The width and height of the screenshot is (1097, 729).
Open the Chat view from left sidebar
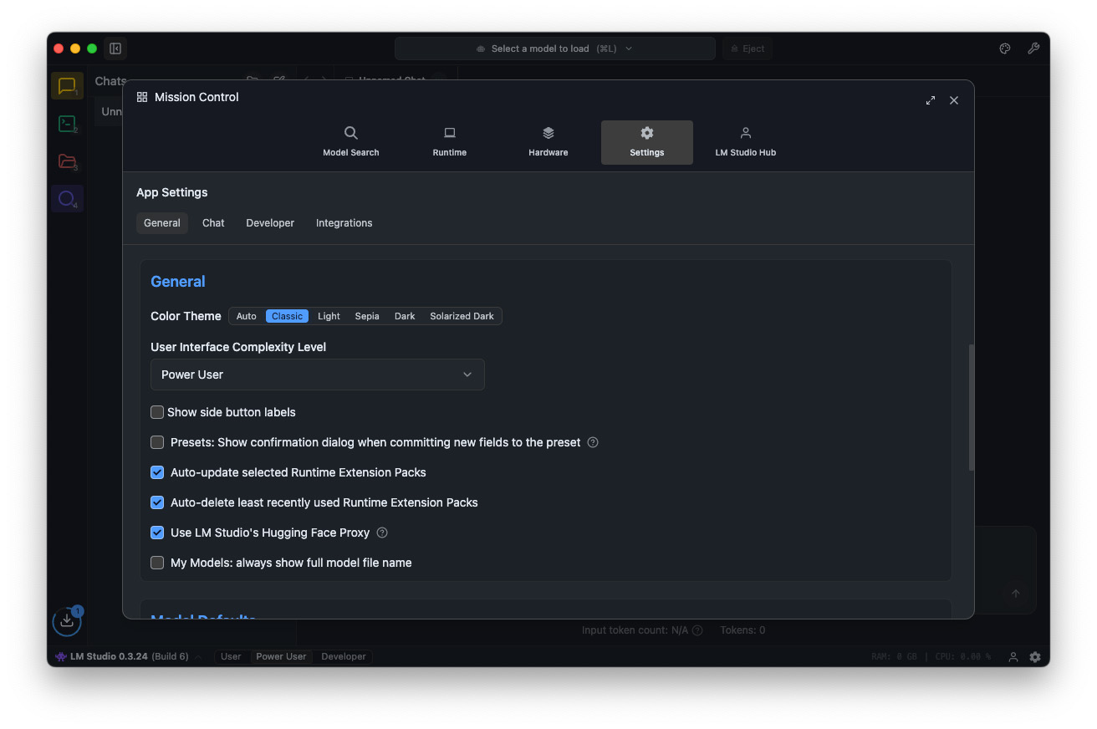pyautogui.click(x=67, y=86)
